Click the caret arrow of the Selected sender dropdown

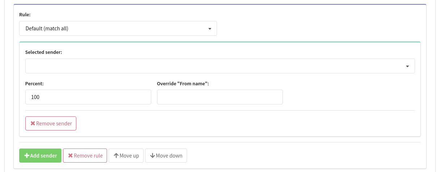408,66
